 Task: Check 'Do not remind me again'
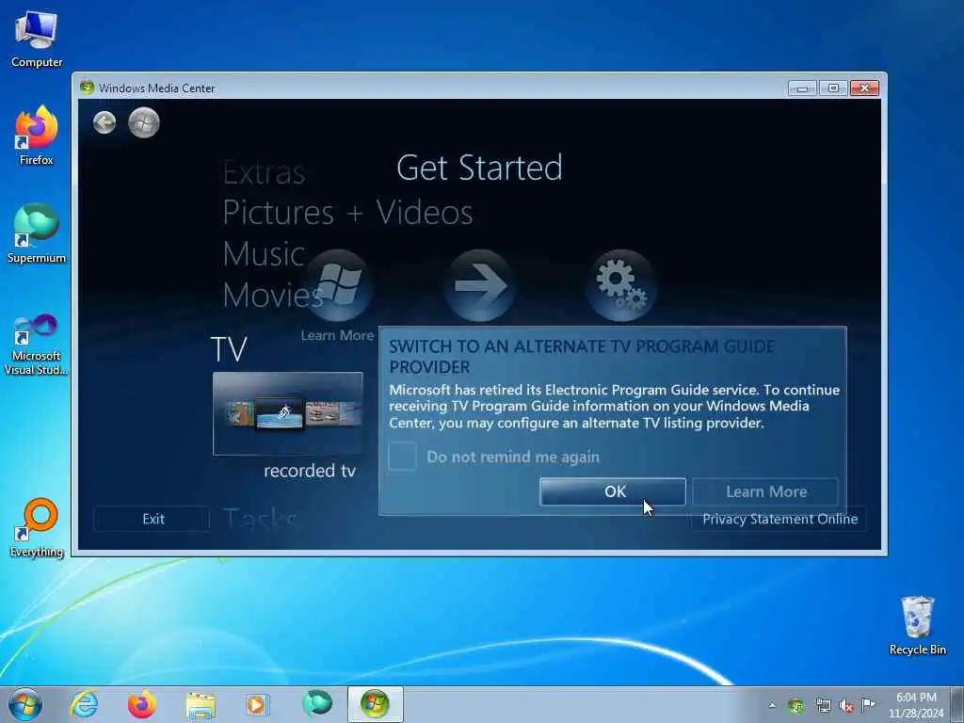403,457
